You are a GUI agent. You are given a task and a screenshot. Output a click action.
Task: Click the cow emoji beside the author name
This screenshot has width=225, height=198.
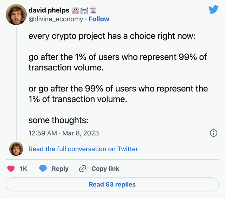[x=76, y=9]
